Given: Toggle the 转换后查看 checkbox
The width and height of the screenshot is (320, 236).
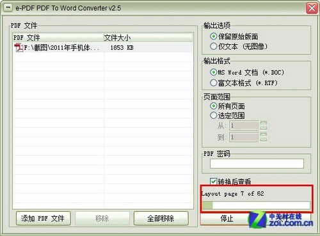Looking at the screenshot, I should coord(213,182).
